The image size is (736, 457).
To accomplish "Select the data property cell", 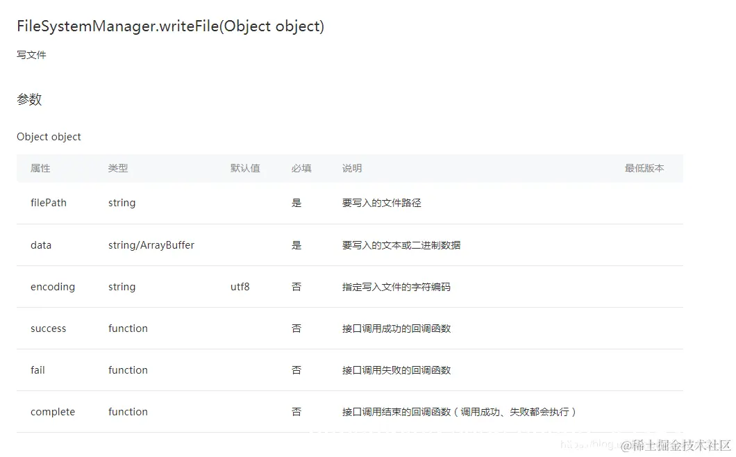I will (41, 245).
